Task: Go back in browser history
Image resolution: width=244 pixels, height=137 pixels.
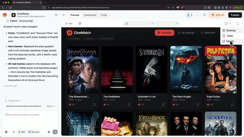Action: pos(3,8)
